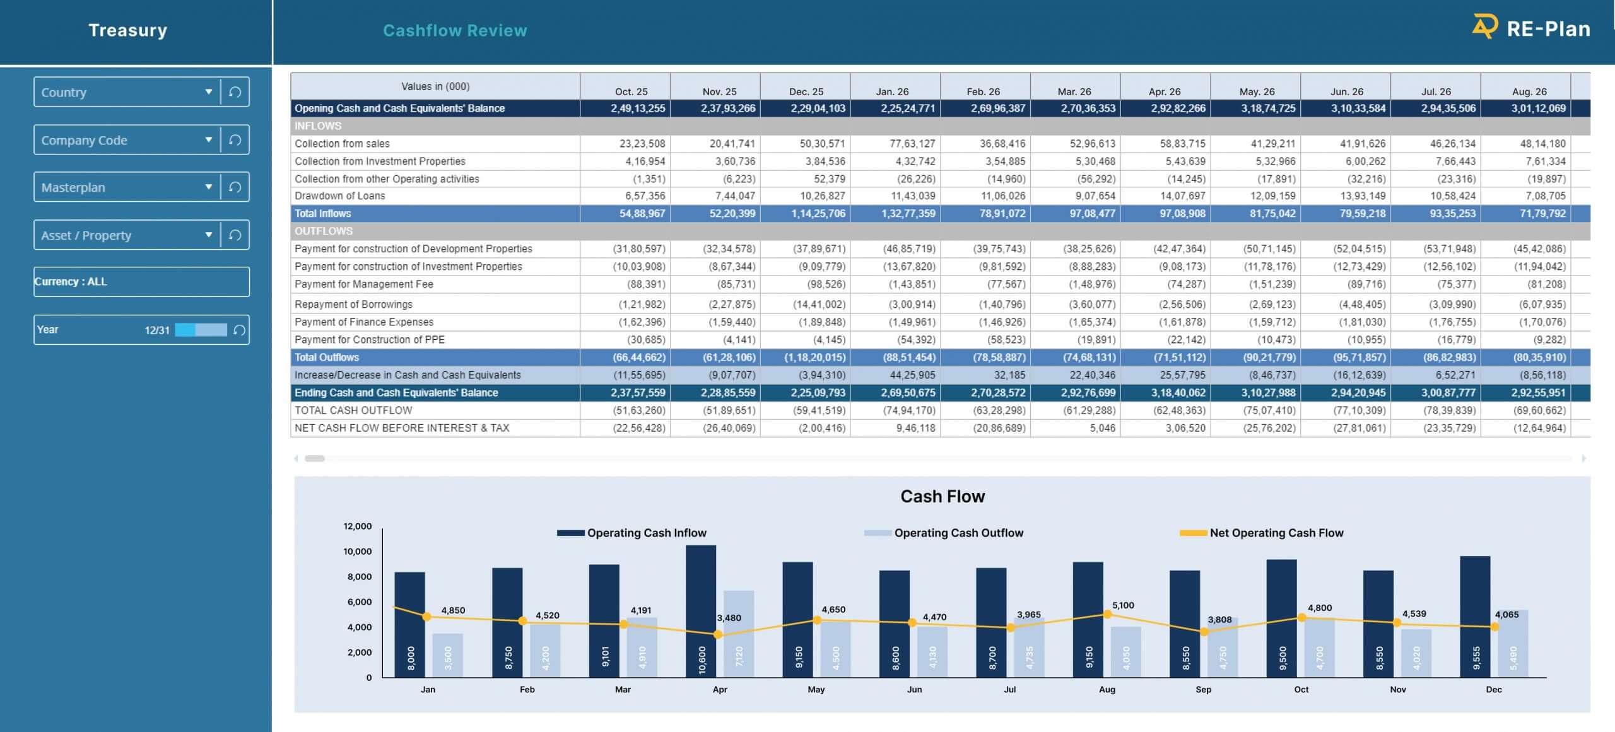1615x732 pixels.
Task: Adjust the Year range slider bar
Action: (x=201, y=330)
